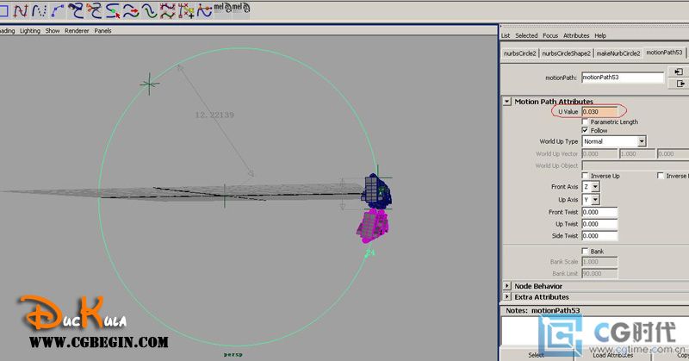The height and width of the screenshot is (361, 689).
Task: Click the U Value input field
Action: [x=600, y=111]
